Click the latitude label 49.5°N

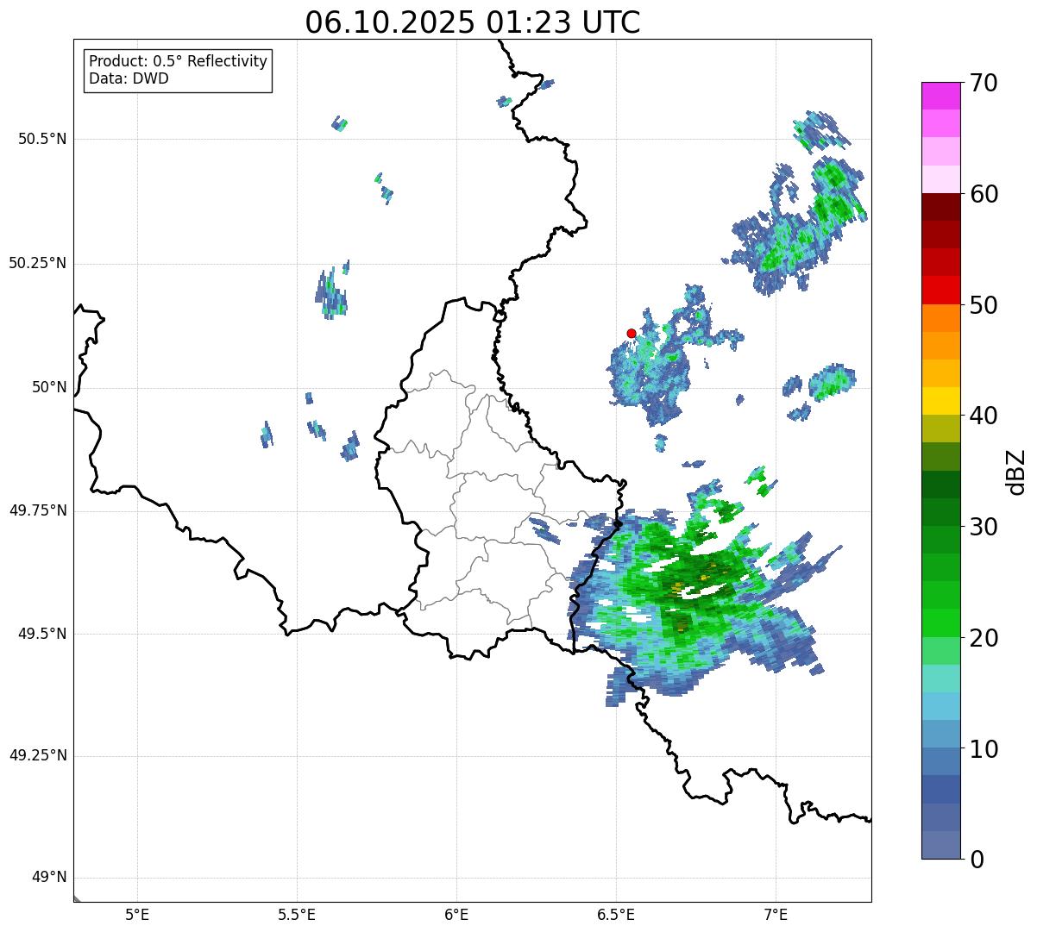[41, 634]
